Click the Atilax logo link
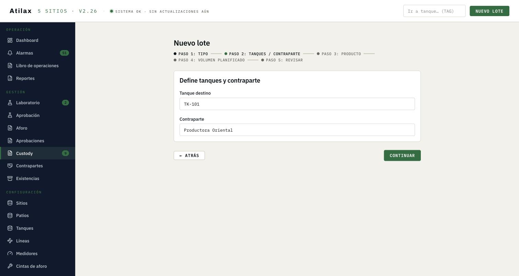This screenshot has height=276, width=519. coord(21,11)
